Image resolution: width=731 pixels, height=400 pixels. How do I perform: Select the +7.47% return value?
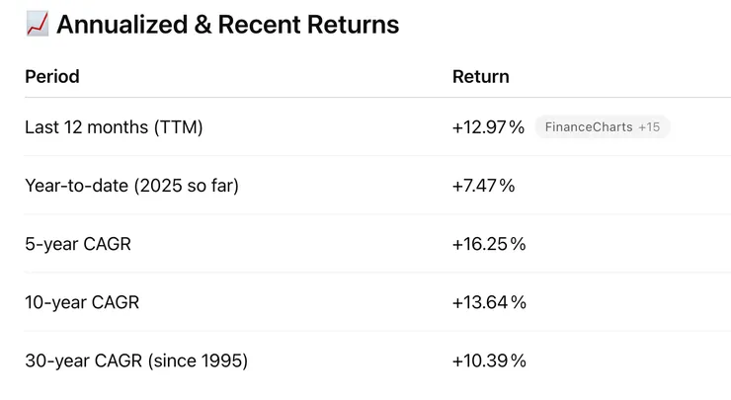pyautogui.click(x=484, y=185)
